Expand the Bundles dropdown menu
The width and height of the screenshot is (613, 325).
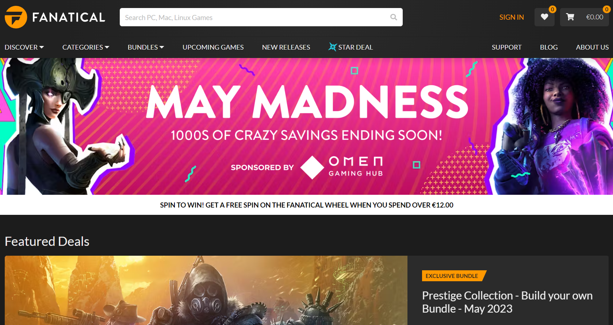[x=146, y=47]
